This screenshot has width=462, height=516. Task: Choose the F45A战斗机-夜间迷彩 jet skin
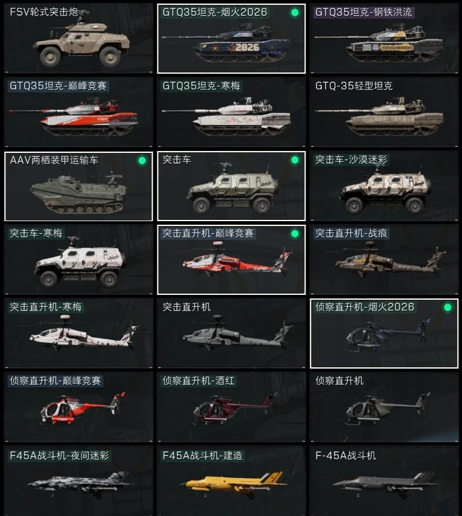coord(79,481)
